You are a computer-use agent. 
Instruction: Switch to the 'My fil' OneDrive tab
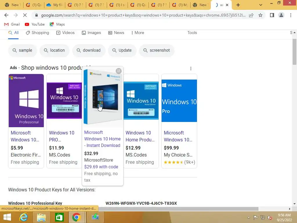pyautogui.click(x=55, y=5)
